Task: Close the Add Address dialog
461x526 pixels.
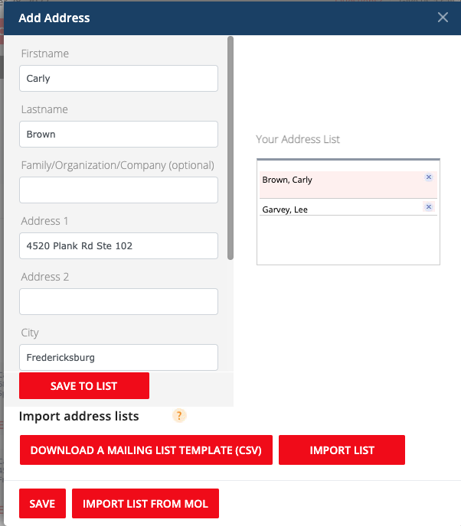Action: point(443,17)
